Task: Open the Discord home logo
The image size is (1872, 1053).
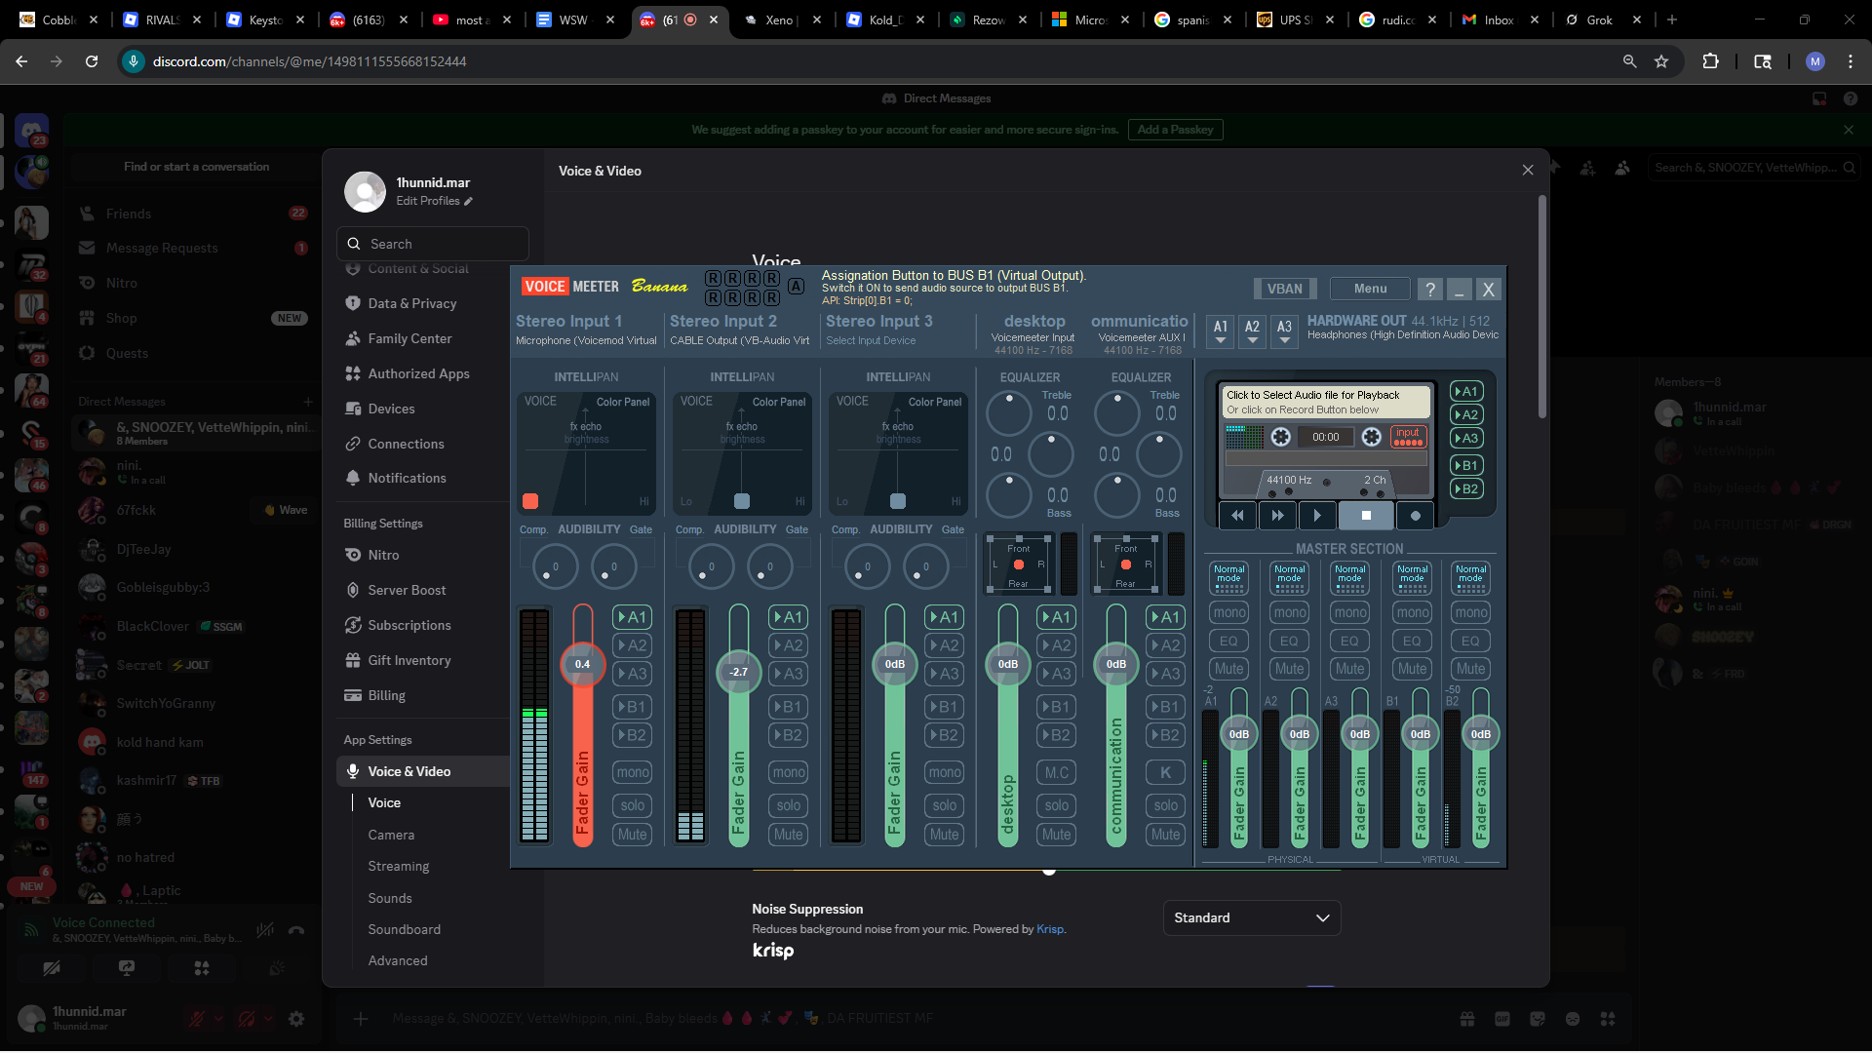Action: click(31, 130)
